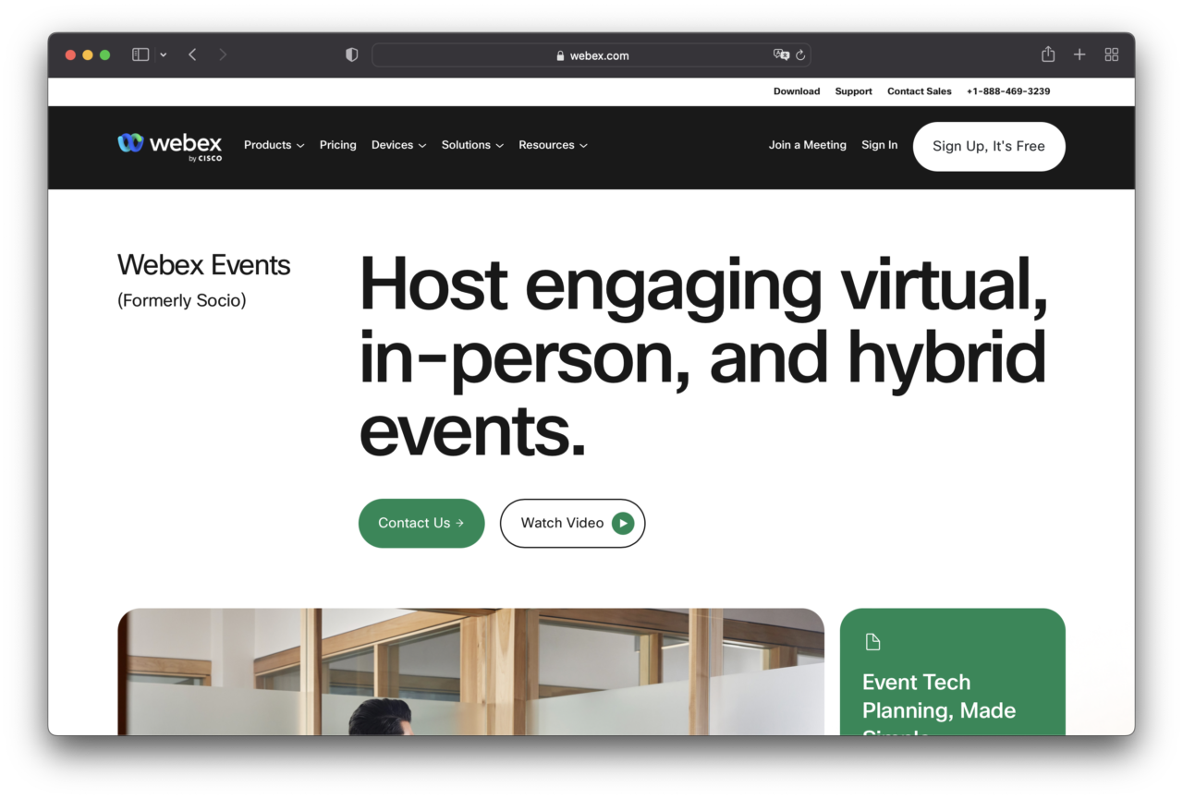Image resolution: width=1183 pixels, height=799 pixels.
Task: Click Sign Up, It's Free button
Action: point(989,146)
